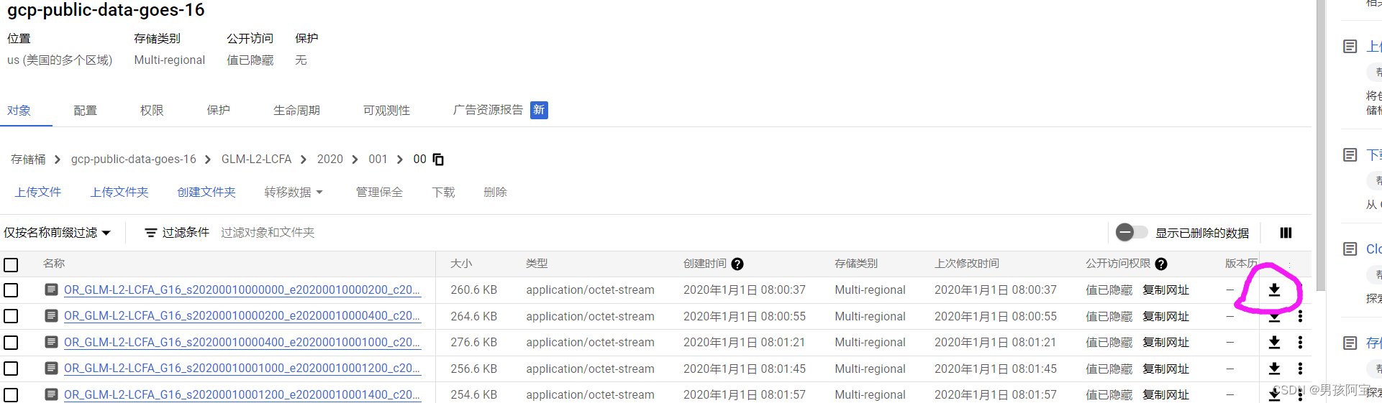Open file OR_GLM-L2-LCFA_G16_s20200010001000 link
Image resolution: width=1382 pixels, height=403 pixels.
pyautogui.click(x=242, y=369)
